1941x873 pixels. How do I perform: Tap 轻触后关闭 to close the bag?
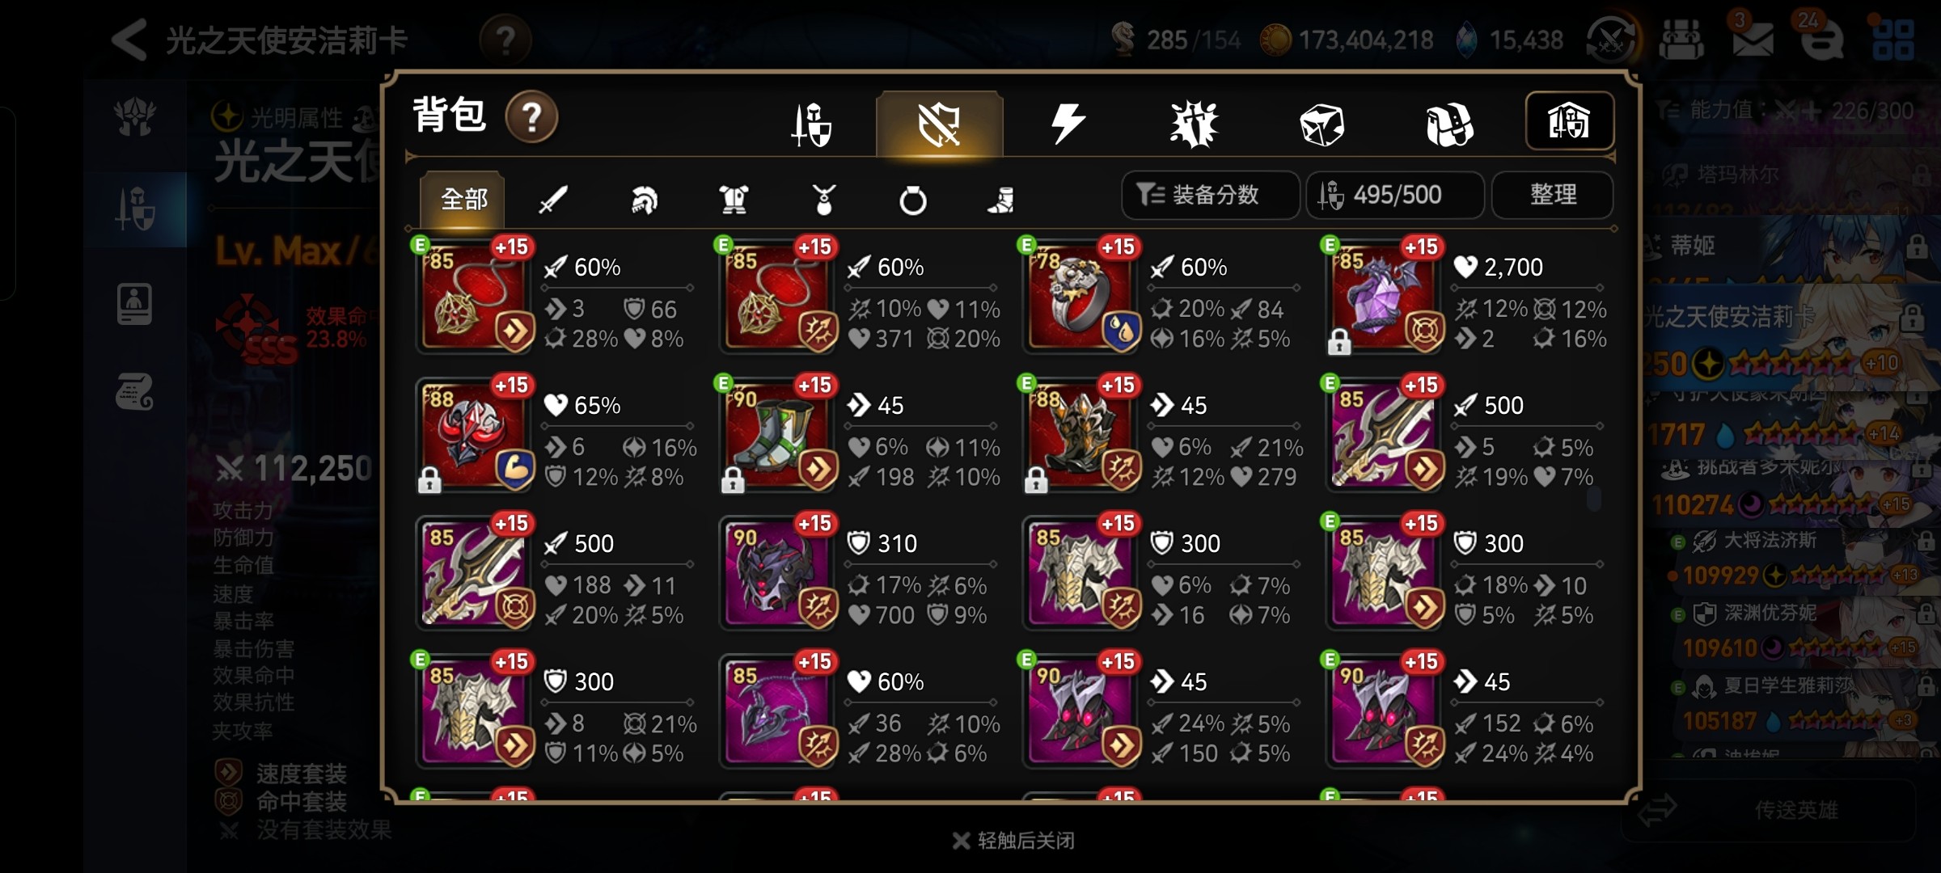click(x=1014, y=841)
